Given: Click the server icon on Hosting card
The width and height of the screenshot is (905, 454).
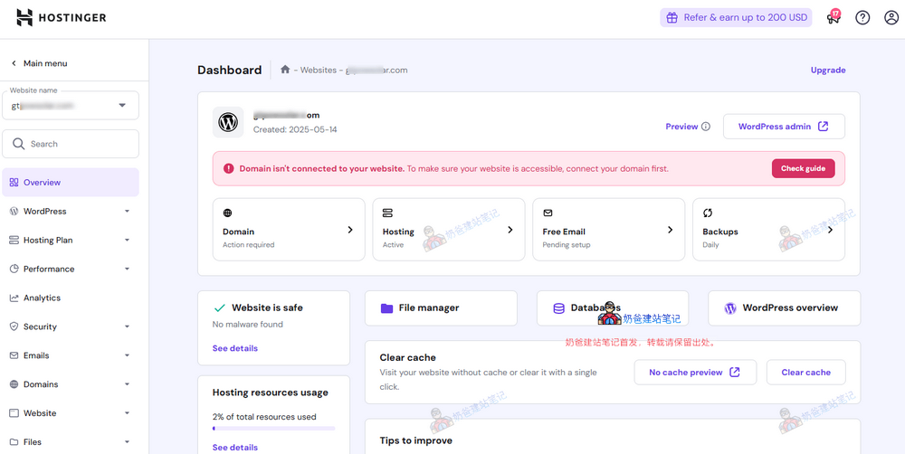Looking at the screenshot, I should [387, 213].
